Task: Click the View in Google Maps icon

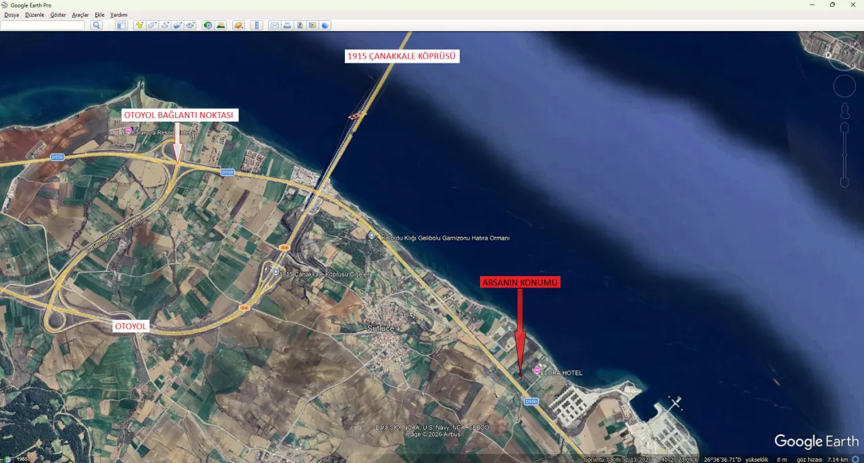Action: (x=313, y=25)
